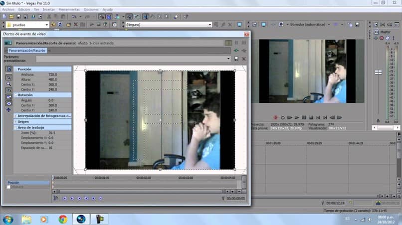Click the Remove selected plug-in icon
The image size is (402, 225).
[x=244, y=51]
